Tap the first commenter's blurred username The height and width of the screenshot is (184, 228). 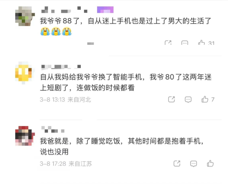point(64,10)
